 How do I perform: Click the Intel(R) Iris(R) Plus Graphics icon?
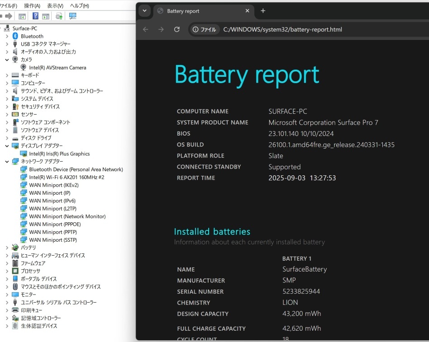[24, 154]
